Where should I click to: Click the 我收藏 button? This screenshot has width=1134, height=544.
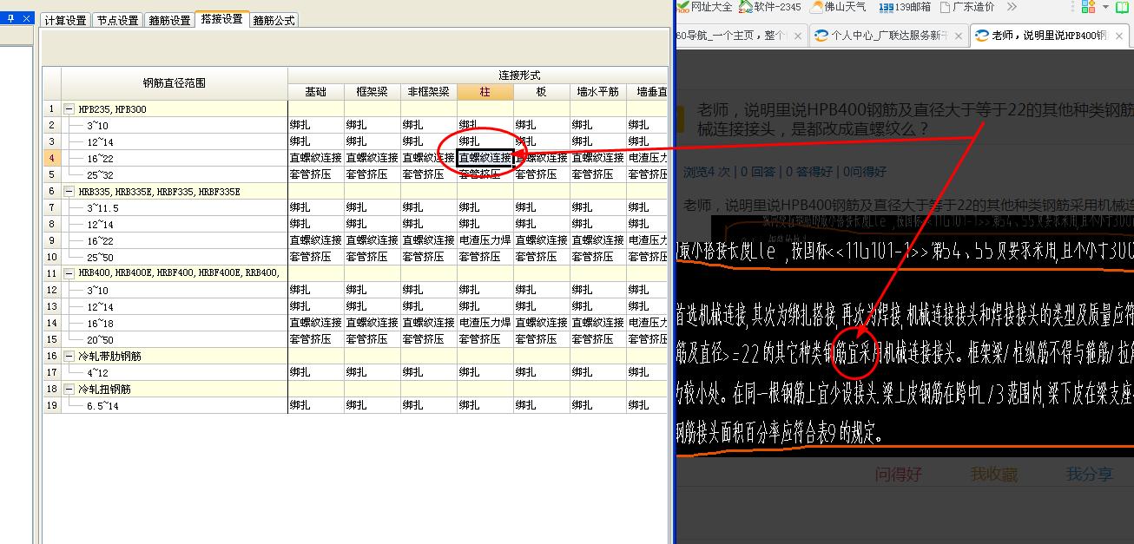point(993,474)
